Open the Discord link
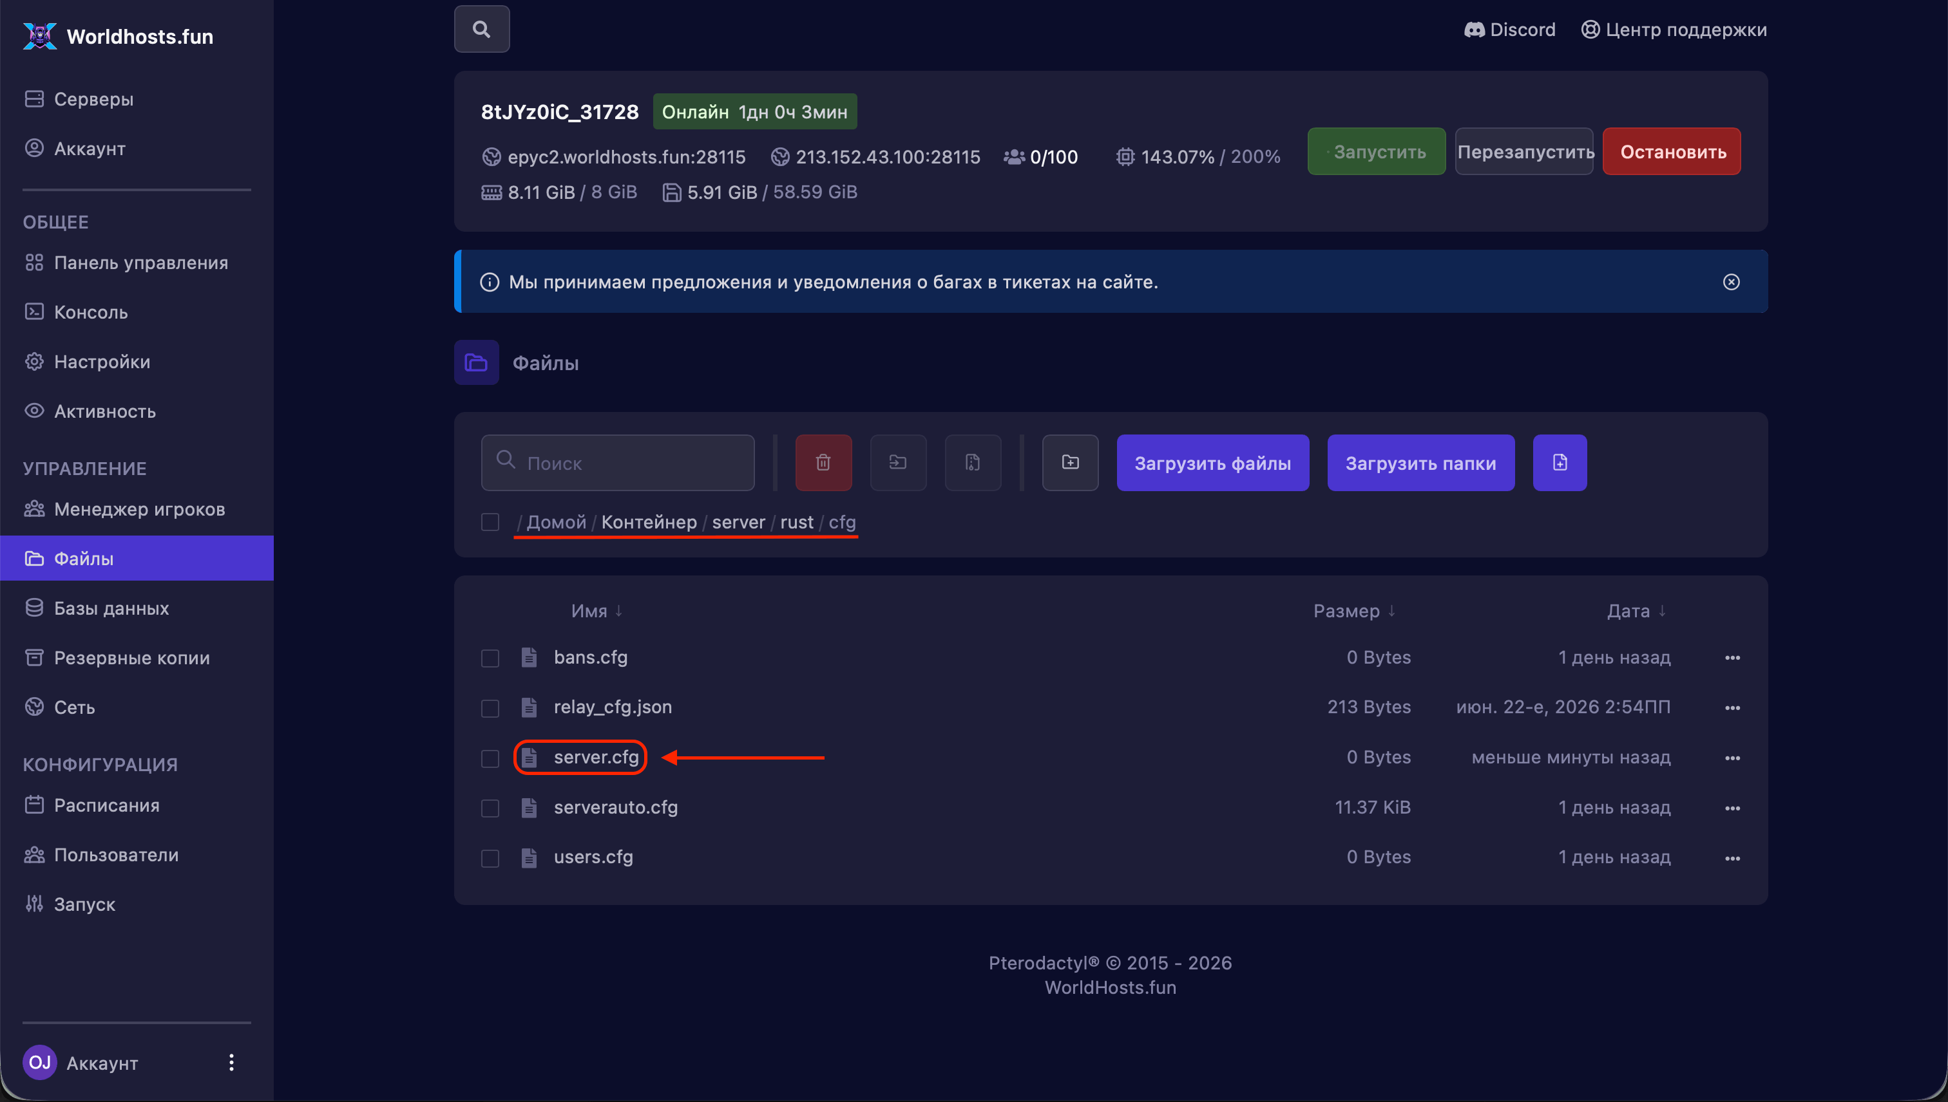This screenshot has width=1948, height=1102. (x=1509, y=30)
